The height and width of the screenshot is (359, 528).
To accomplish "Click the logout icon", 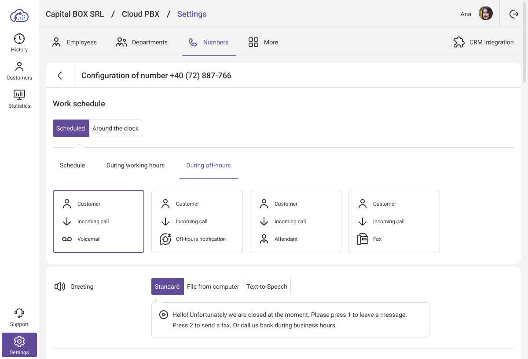I will tap(514, 14).
